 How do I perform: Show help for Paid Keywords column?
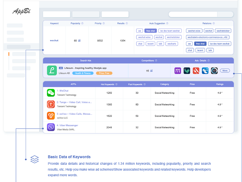[145, 84]
